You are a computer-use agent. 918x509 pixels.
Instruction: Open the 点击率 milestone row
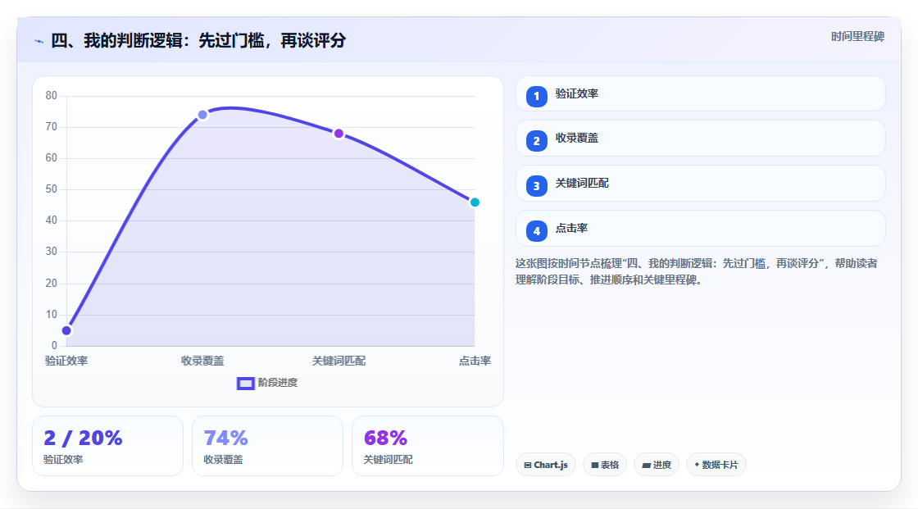[700, 229]
